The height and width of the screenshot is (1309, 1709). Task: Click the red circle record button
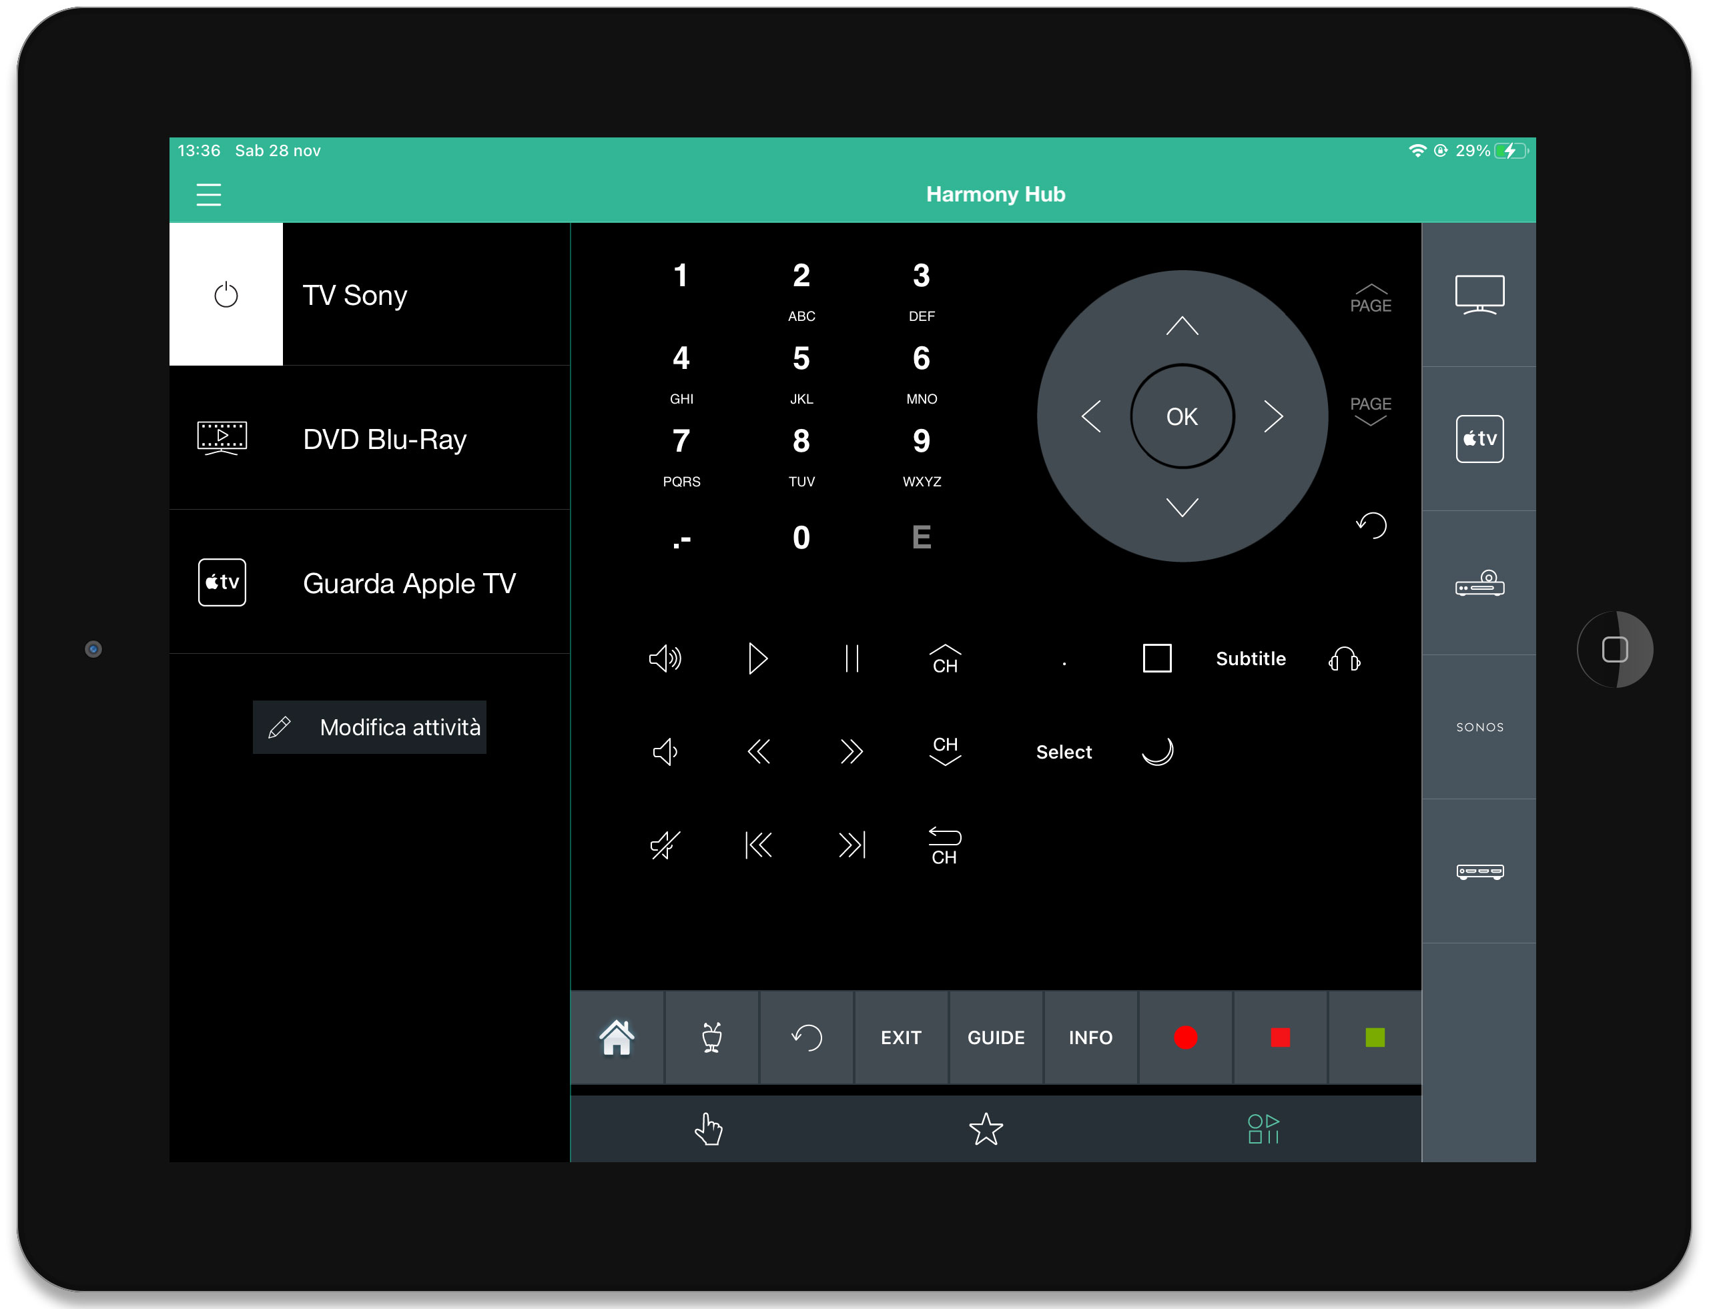pos(1185,1038)
